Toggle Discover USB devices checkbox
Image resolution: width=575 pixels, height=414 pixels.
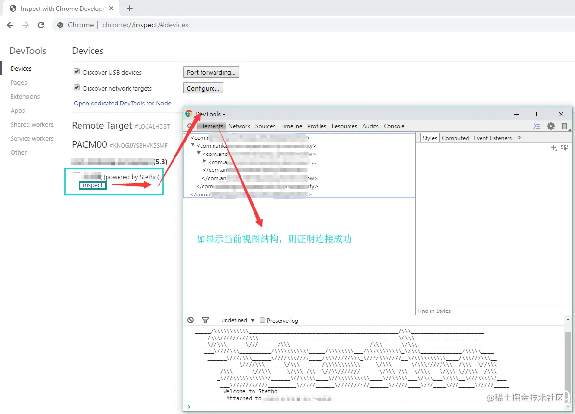click(x=77, y=71)
